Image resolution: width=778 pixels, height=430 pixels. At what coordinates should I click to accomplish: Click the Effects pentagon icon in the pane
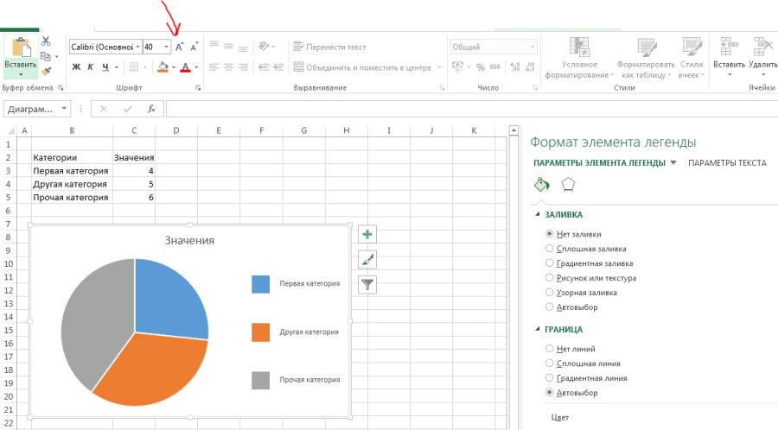568,184
